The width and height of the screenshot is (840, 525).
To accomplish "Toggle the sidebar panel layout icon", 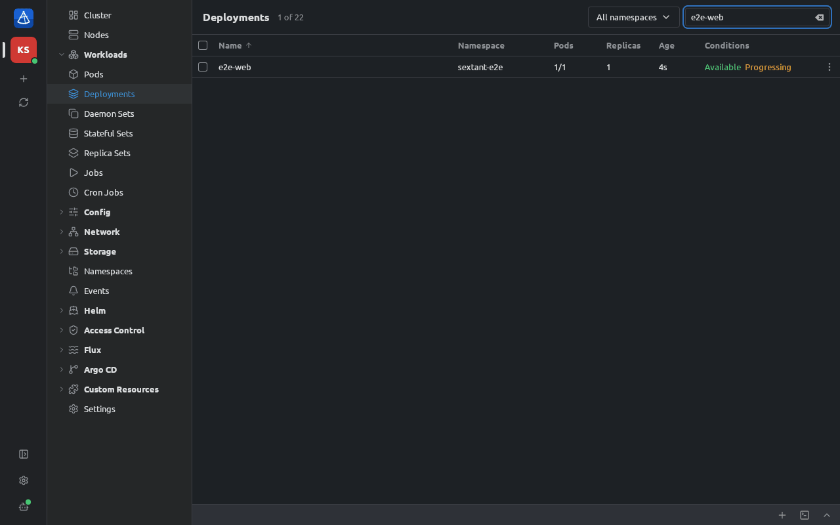I will click(24, 454).
